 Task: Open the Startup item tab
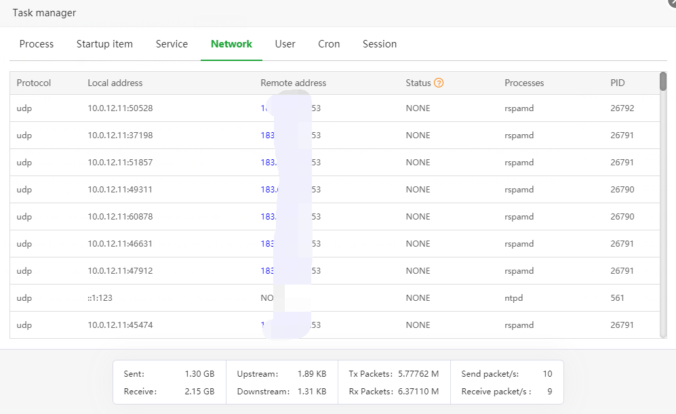tap(104, 44)
